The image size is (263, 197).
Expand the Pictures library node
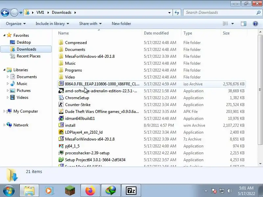8,91
